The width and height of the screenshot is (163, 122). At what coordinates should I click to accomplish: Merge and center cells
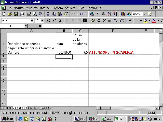(85, 20)
